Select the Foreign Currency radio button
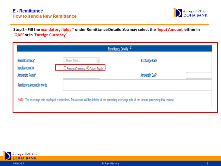Viewport: 221px width, 166px height. [x=65, y=68]
